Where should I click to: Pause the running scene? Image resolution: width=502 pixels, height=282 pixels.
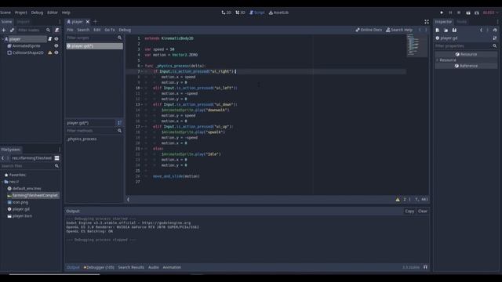click(x=450, y=13)
